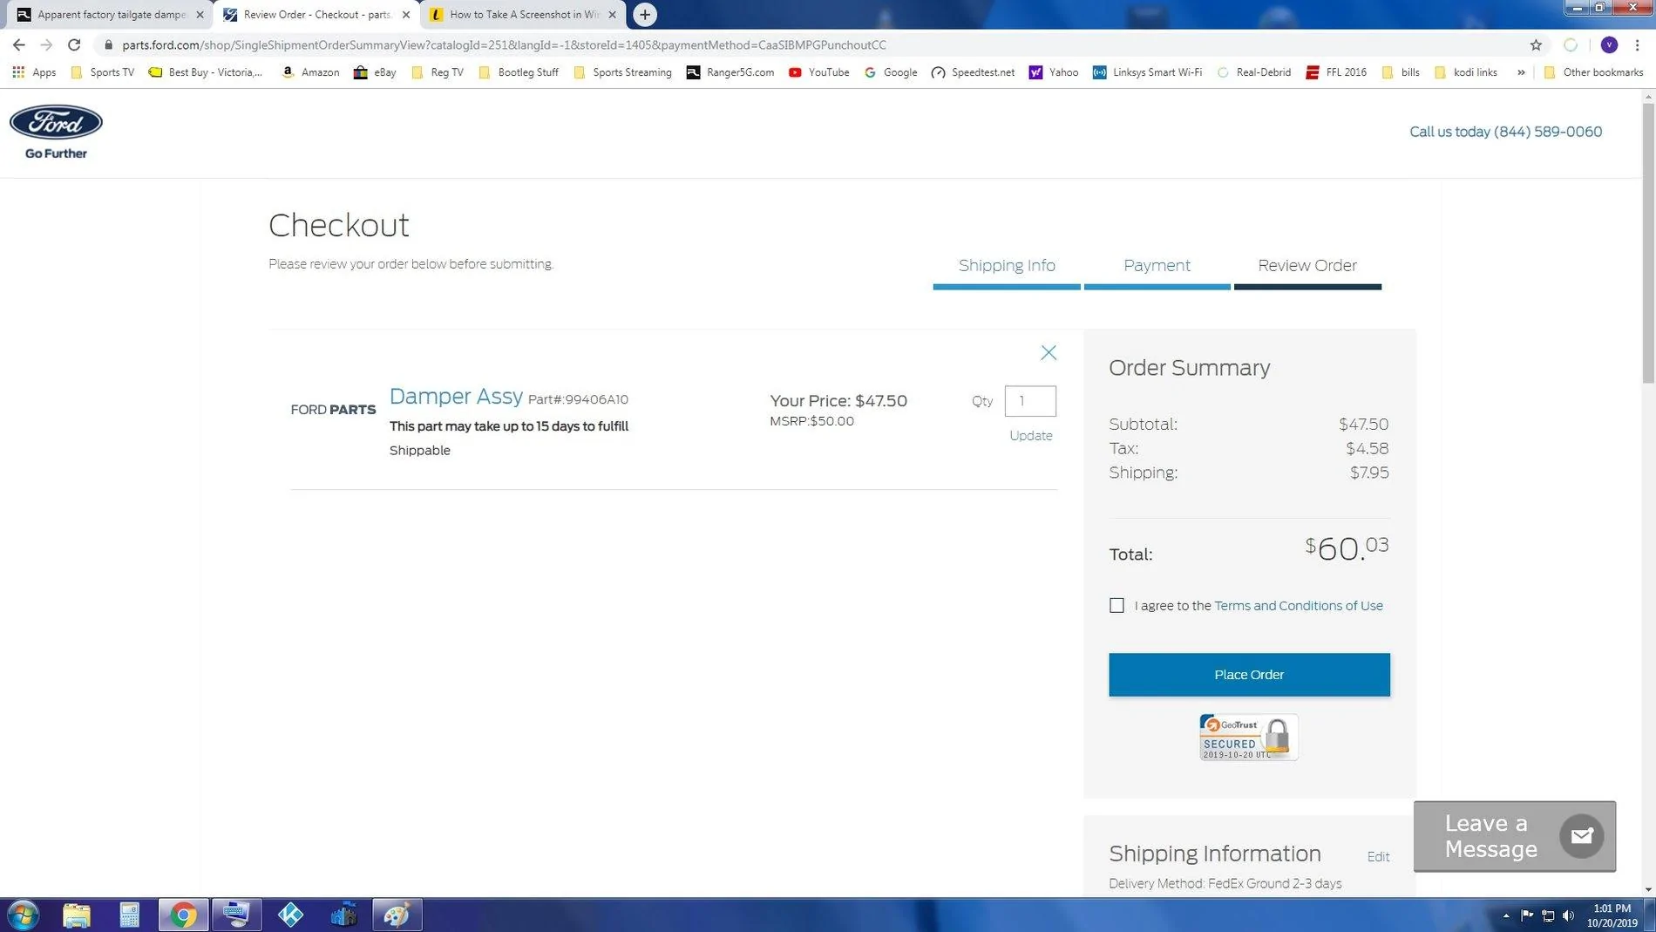
Task: Open the Best Buy - Victoria bookmark
Action: point(206,72)
